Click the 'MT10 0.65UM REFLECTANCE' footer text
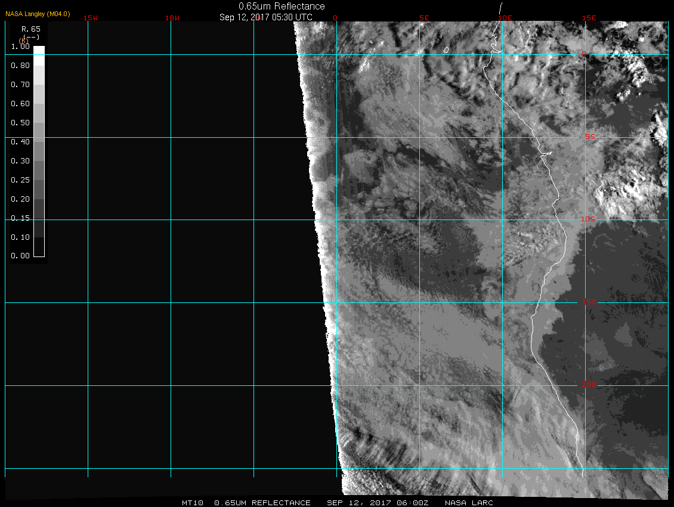Viewport: 674px width, 507px height. pos(246,503)
